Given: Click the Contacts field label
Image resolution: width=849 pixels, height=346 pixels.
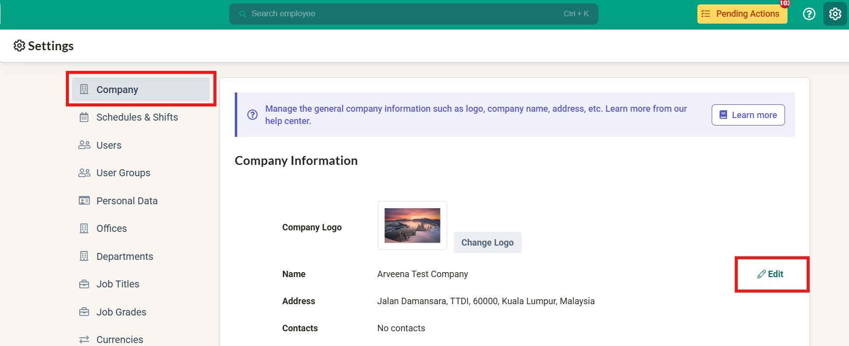Looking at the screenshot, I should (300, 328).
